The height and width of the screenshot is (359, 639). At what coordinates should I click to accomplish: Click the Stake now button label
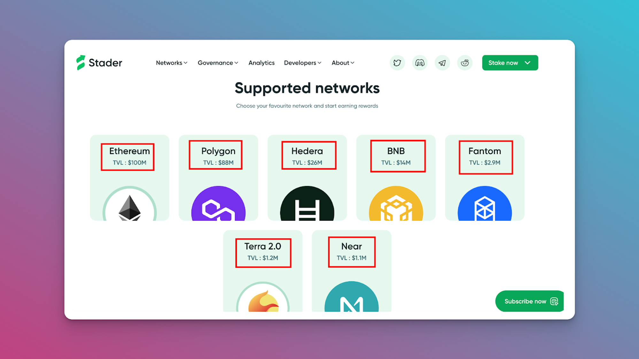(503, 63)
